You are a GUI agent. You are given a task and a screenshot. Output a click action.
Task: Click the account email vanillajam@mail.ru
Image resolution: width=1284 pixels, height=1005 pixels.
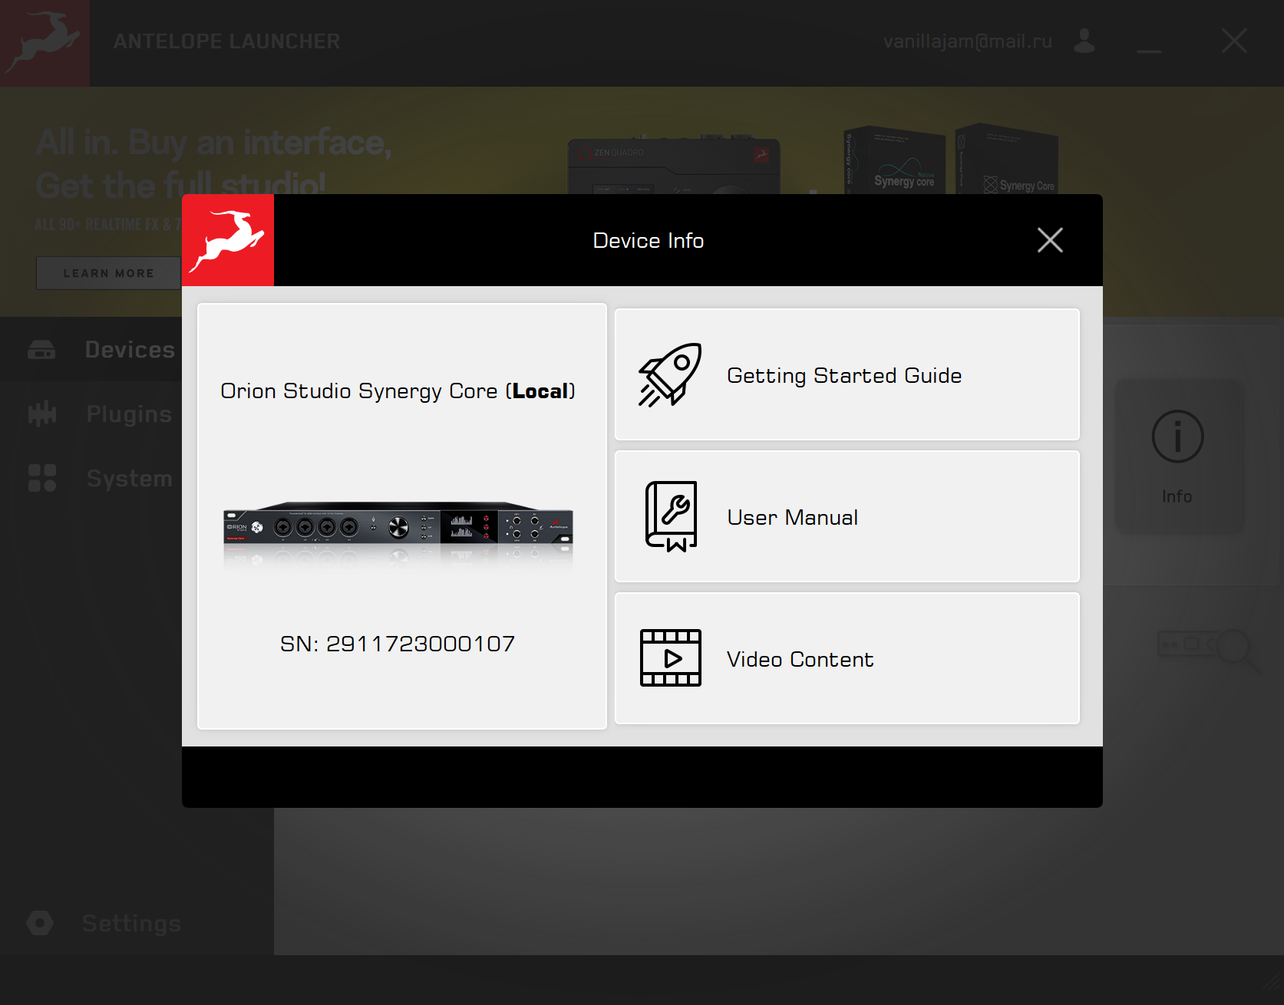(x=967, y=41)
